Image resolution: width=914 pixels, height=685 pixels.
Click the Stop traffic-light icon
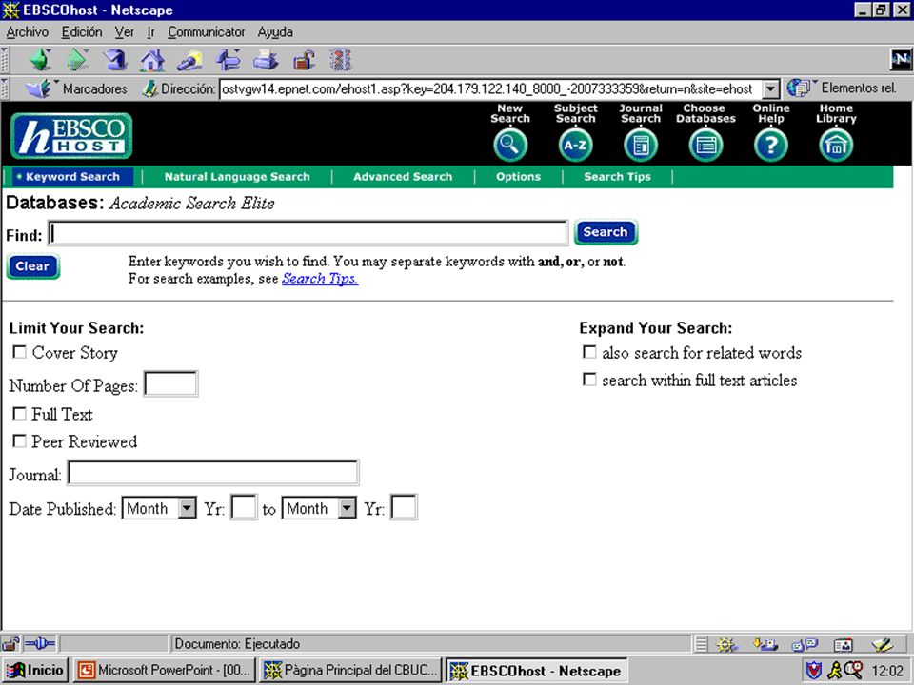[x=341, y=59]
